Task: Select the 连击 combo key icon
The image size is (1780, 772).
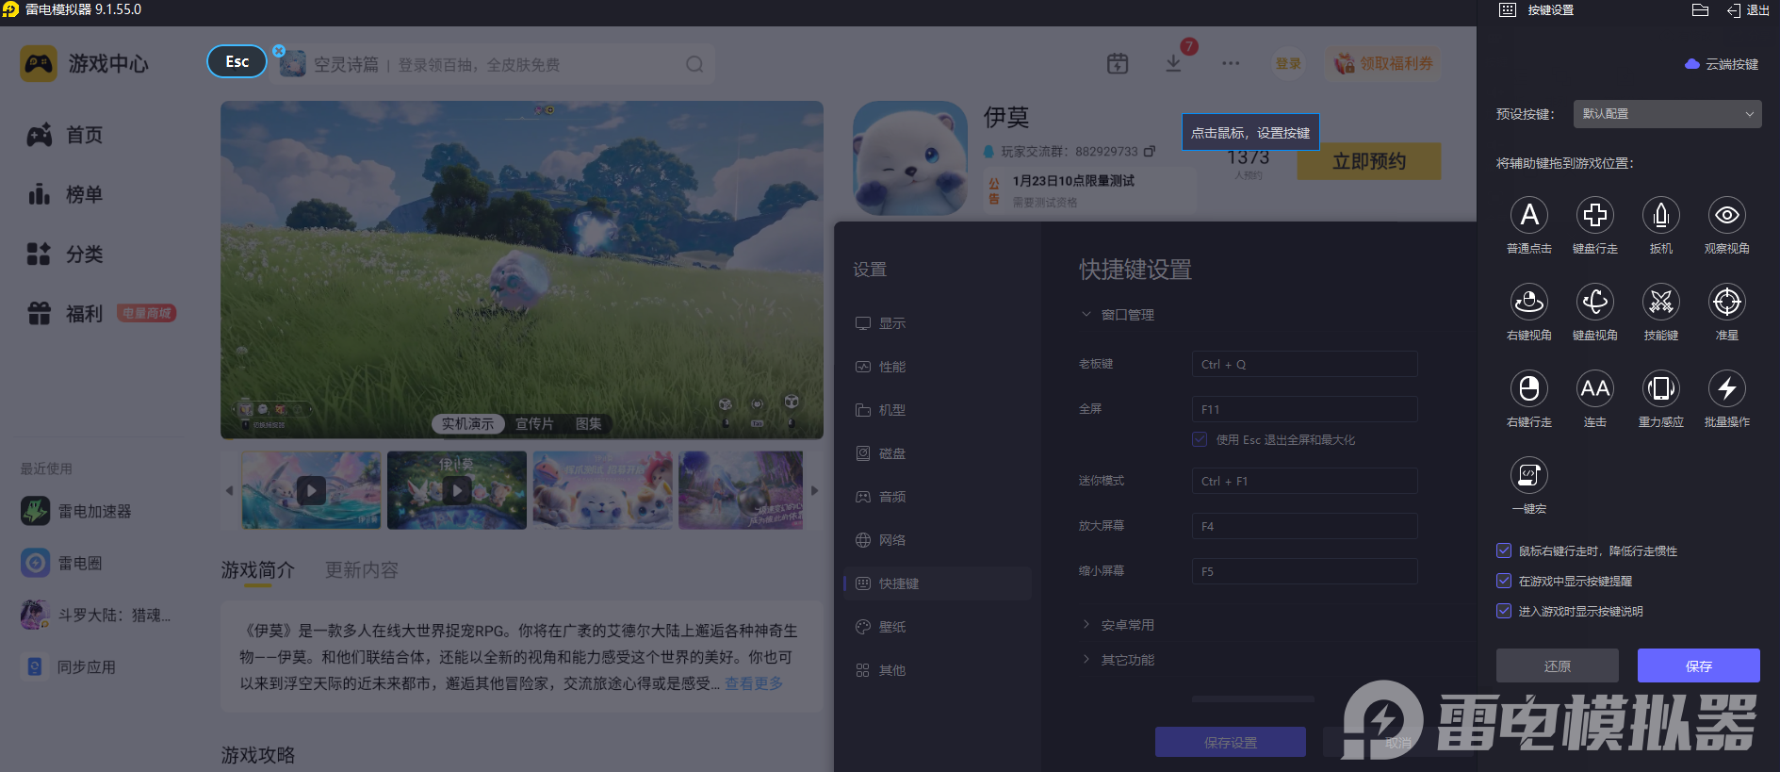Action: pyautogui.click(x=1594, y=389)
